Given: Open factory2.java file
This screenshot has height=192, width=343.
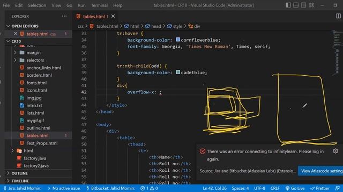Looking at the screenshot, I should tap(36, 166).
